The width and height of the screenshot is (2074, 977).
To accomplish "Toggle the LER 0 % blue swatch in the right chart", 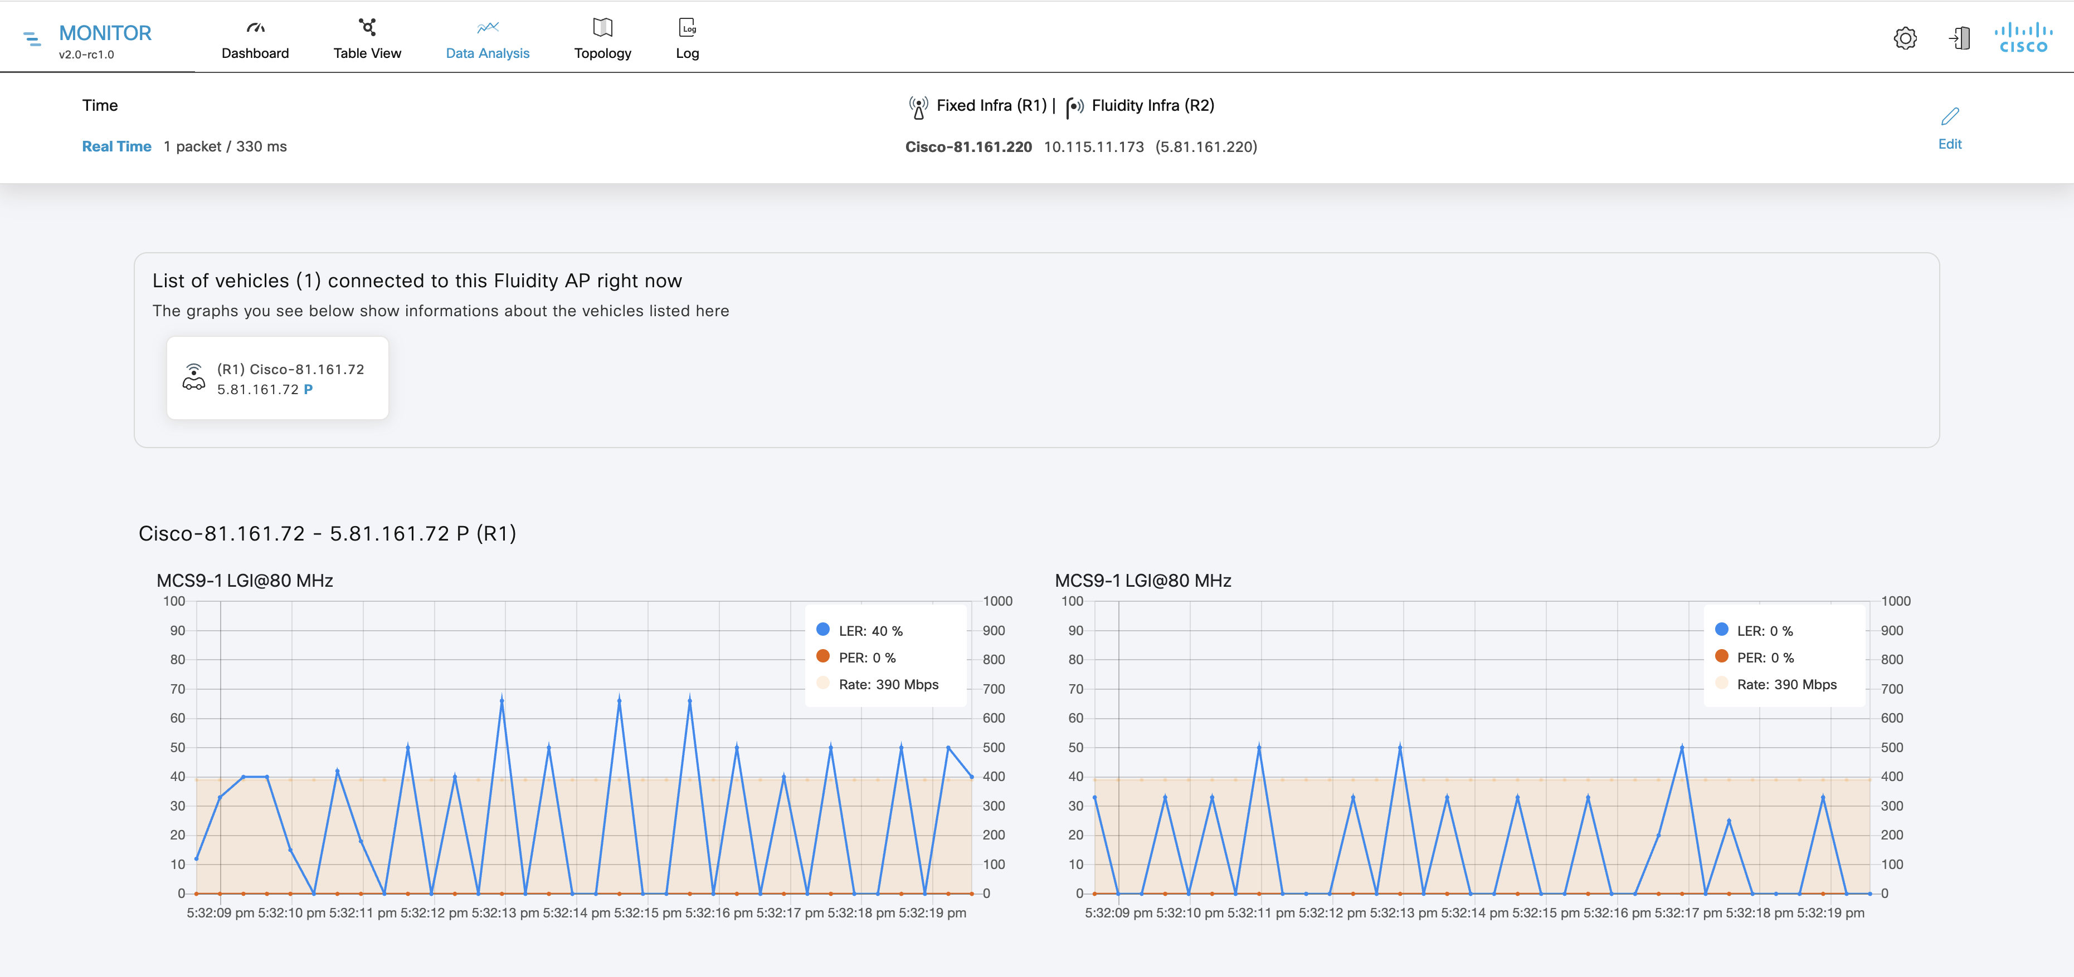I will pos(1721,630).
